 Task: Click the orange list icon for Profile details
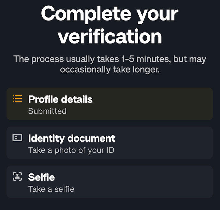point(17,98)
